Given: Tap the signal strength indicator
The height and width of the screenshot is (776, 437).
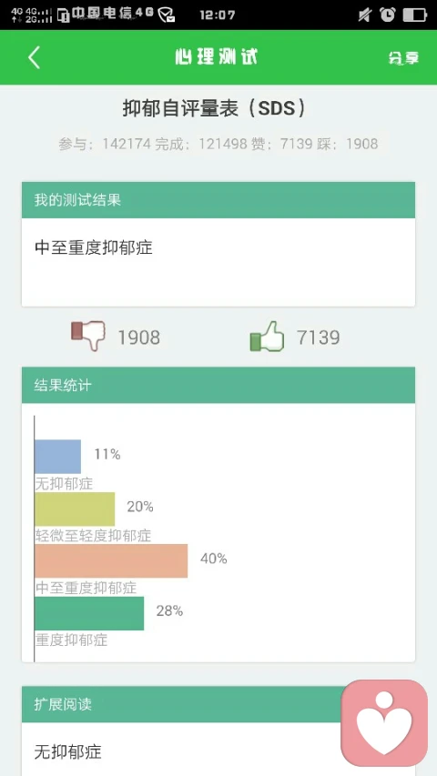Looking at the screenshot, I should [x=32, y=15].
